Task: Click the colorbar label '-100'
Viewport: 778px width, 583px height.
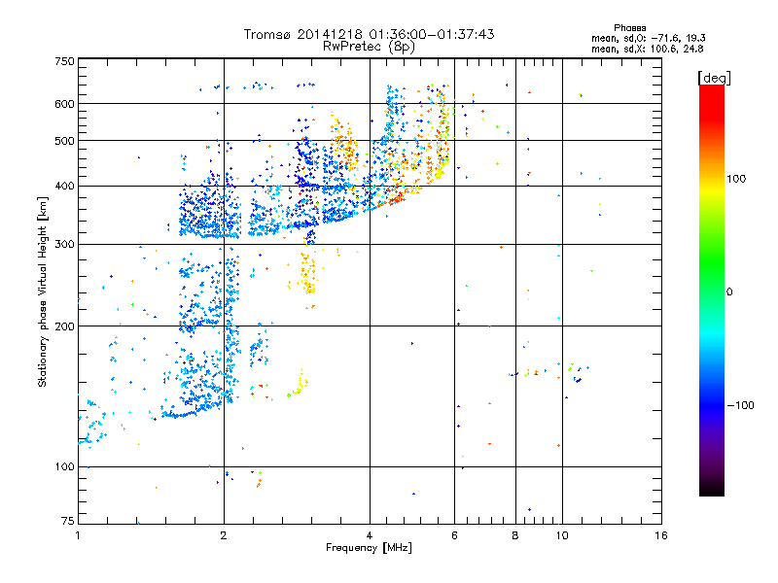Action: tap(740, 405)
